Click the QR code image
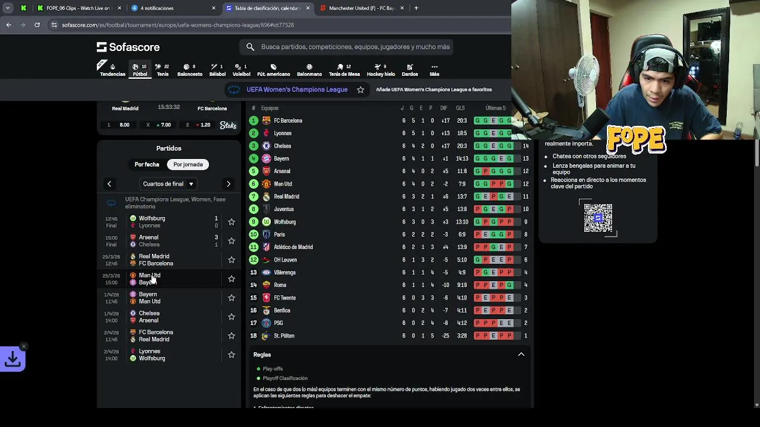 click(598, 218)
